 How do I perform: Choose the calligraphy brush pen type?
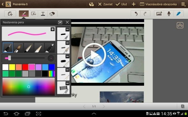[29, 48]
